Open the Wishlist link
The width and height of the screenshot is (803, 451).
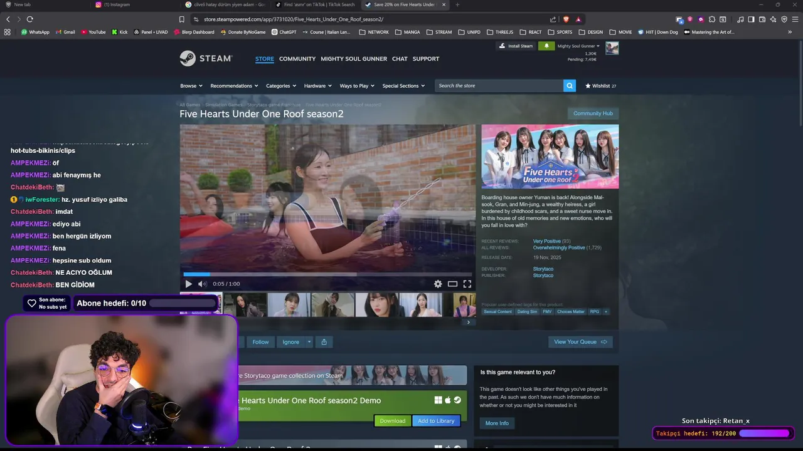point(600,86)
